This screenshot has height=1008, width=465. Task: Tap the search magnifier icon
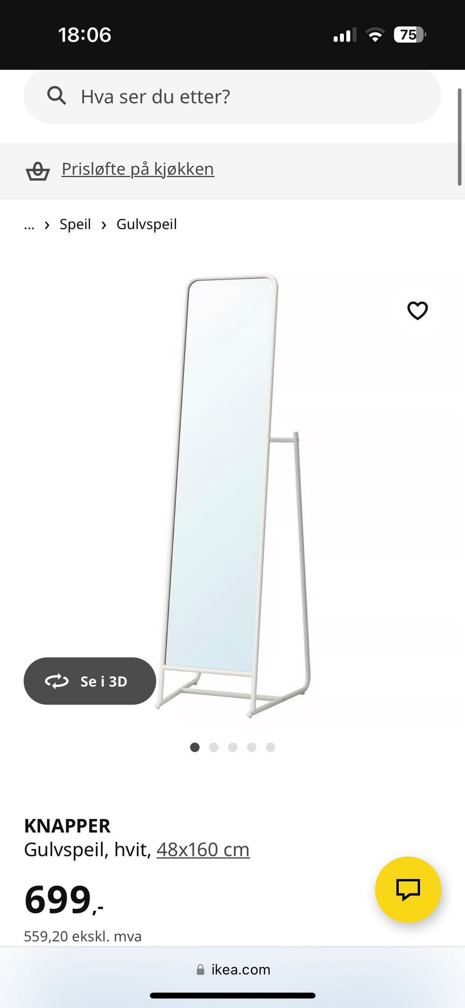tap(56, 96)
